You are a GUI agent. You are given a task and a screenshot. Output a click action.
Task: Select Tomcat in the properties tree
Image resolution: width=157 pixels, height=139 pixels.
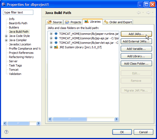click(x=14, y=70)
